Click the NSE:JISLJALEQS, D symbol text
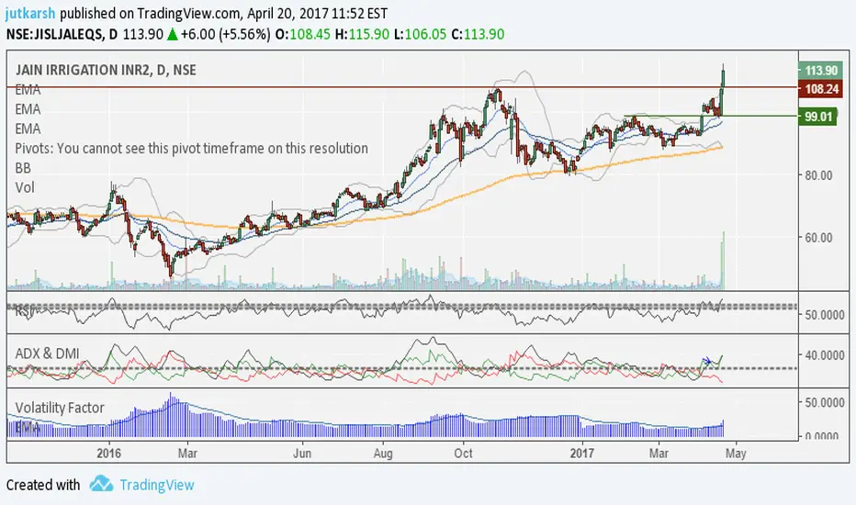This screenshot has height=505, width=856. tap(62, 34)
